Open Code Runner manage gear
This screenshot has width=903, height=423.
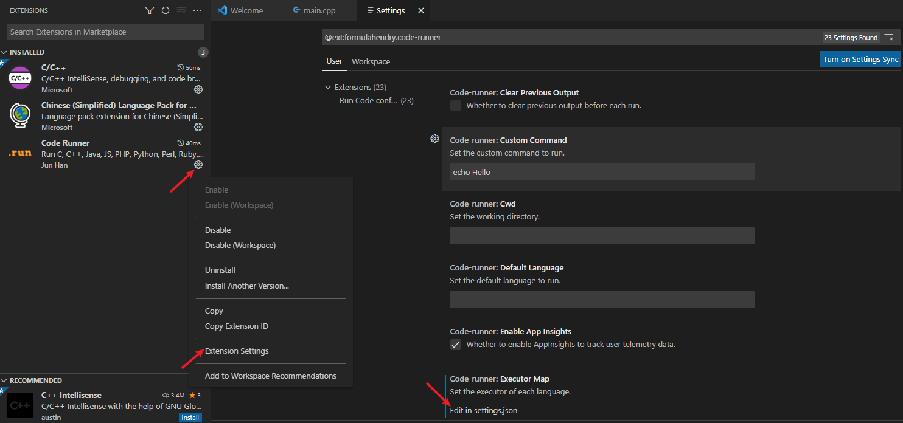(x=198, y=165)
